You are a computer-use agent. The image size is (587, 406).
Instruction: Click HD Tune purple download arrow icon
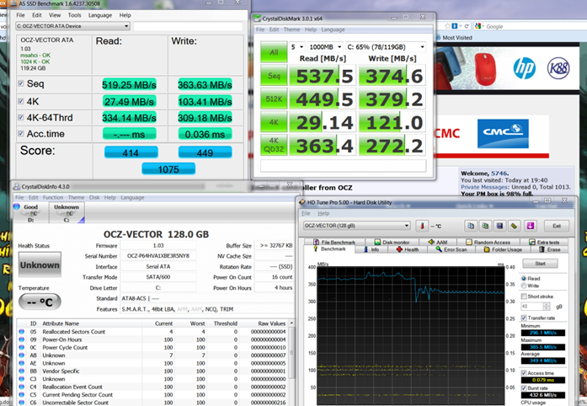530,226
